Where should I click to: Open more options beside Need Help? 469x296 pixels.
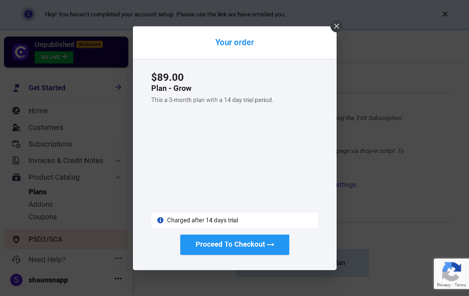click(x=118, y=258)
